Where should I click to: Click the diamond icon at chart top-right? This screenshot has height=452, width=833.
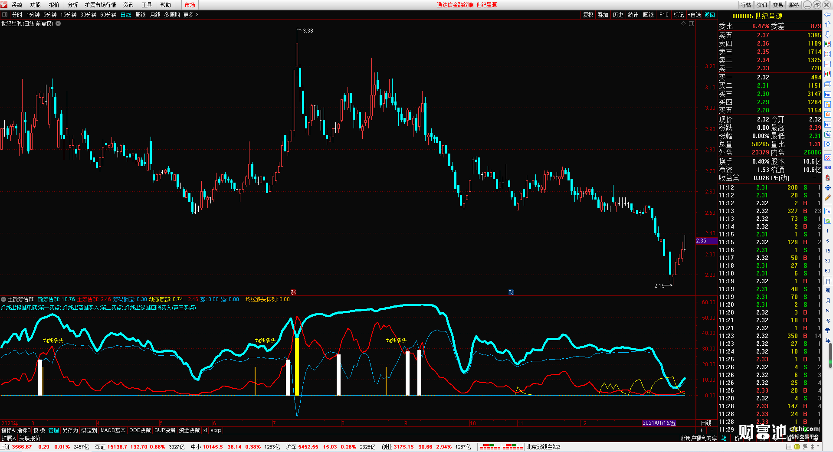tap(684, 24)
